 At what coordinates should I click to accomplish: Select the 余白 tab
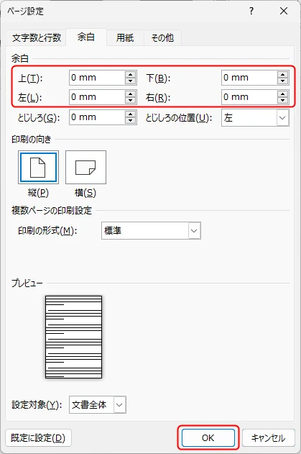click(x=86, y=37)
